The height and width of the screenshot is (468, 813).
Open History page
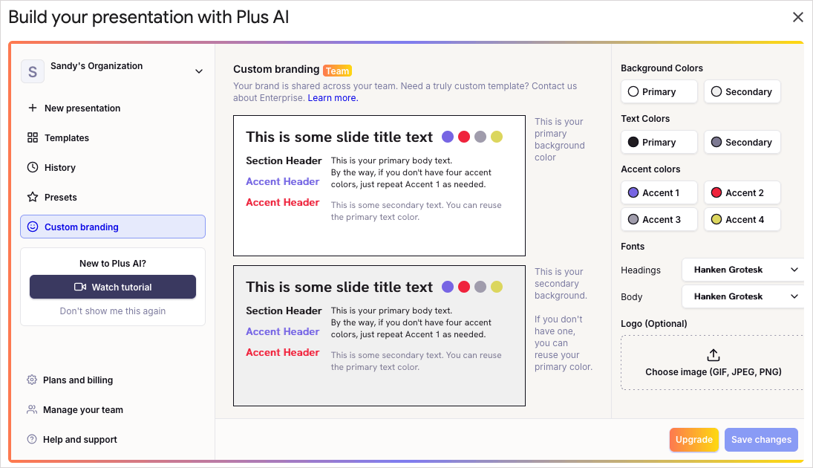(x=113, y=167)
